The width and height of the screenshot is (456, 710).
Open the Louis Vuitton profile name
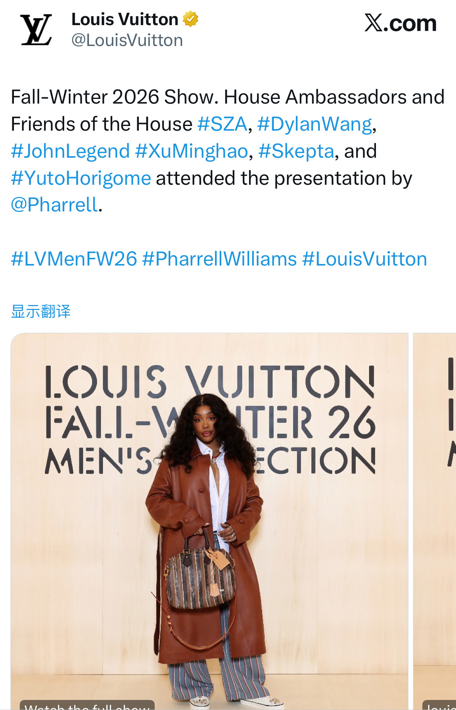click(125, 19)
